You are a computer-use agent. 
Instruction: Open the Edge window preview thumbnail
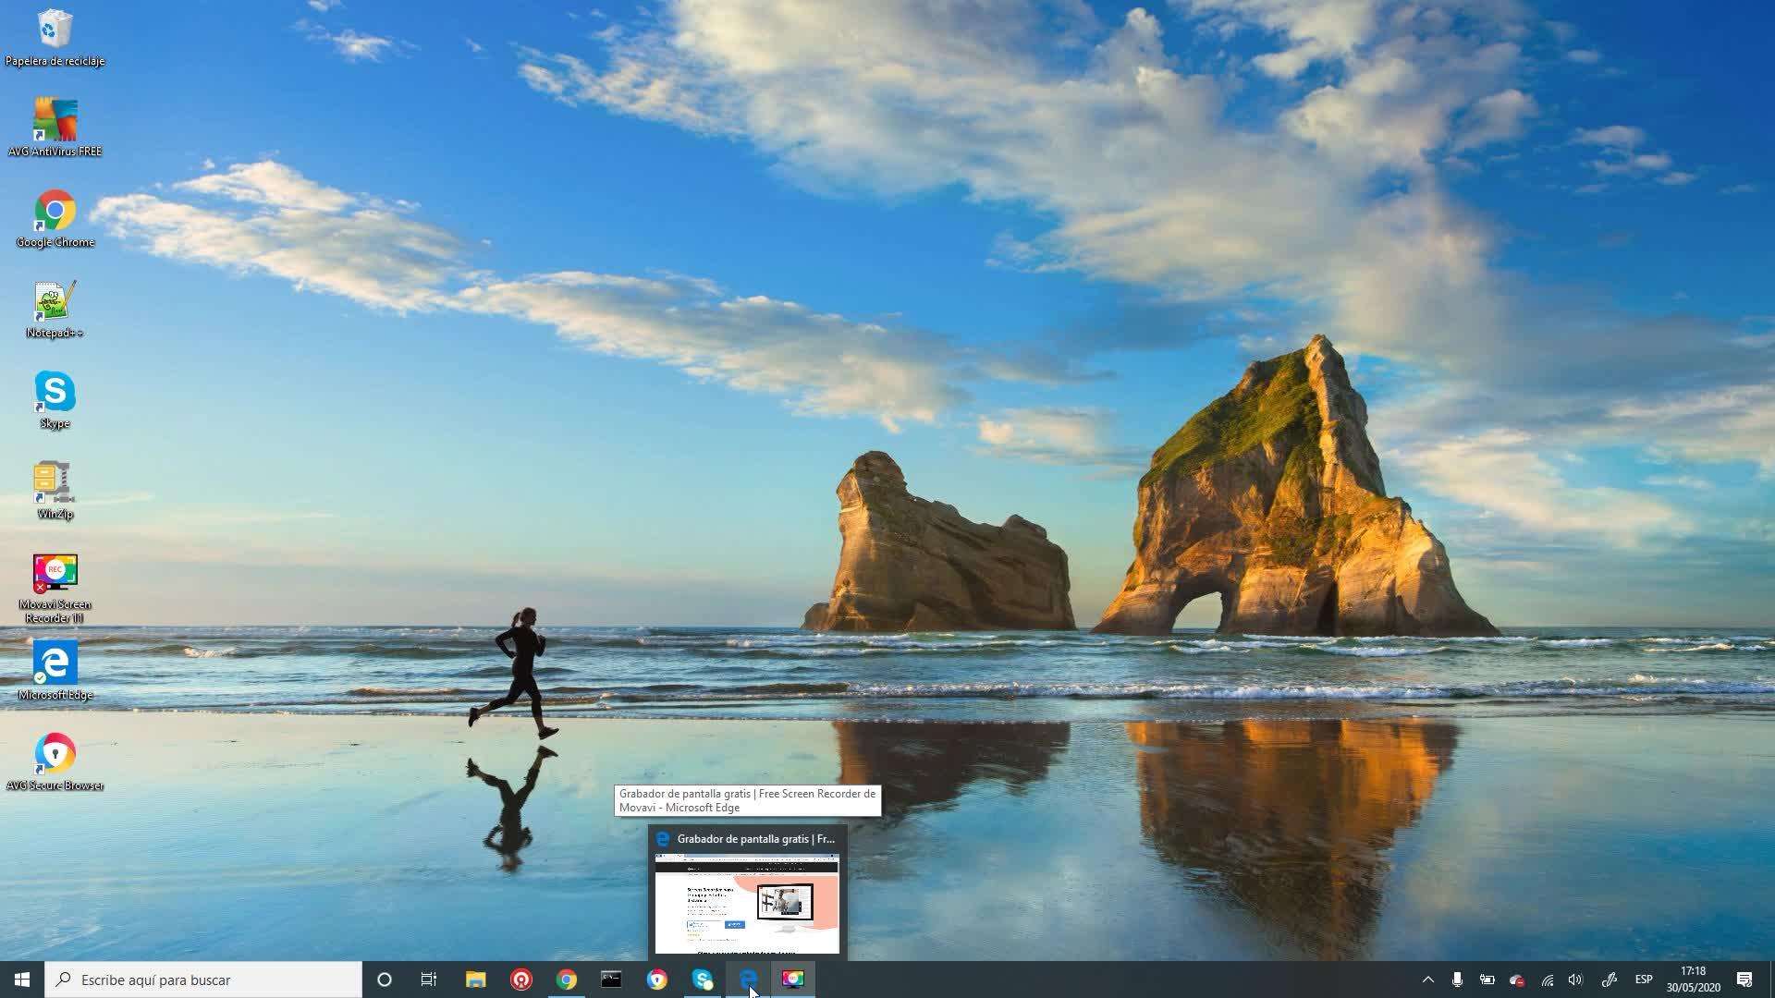click(747, 903)
